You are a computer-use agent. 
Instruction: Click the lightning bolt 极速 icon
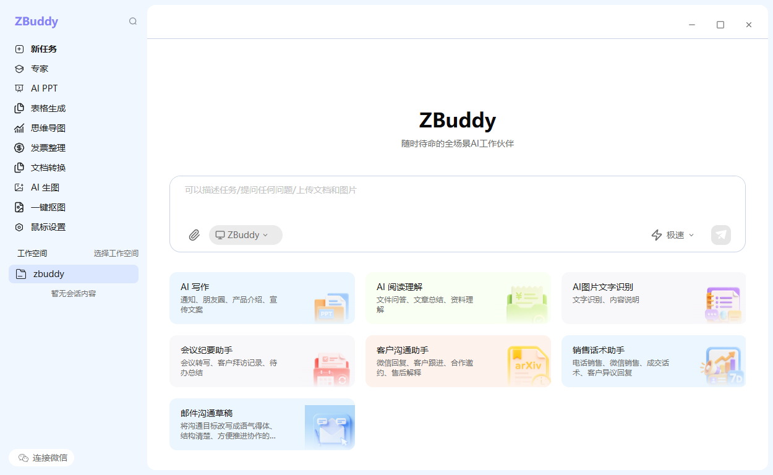(x=657, y=235)
